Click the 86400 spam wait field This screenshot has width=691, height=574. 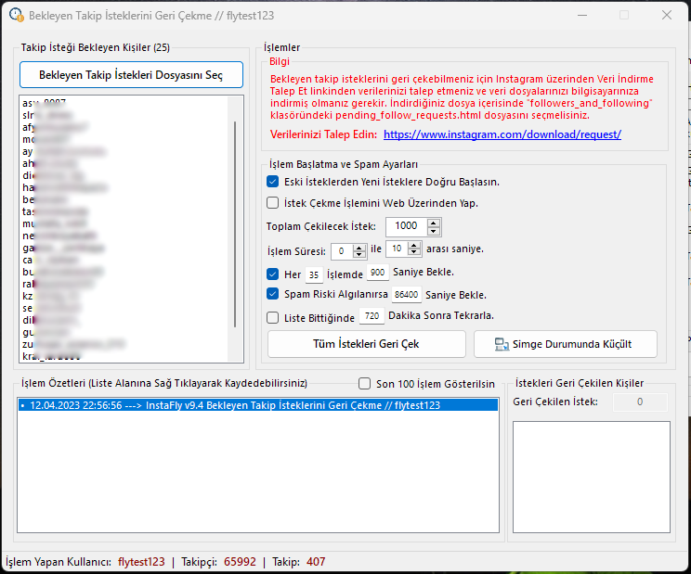coord(406,294)
